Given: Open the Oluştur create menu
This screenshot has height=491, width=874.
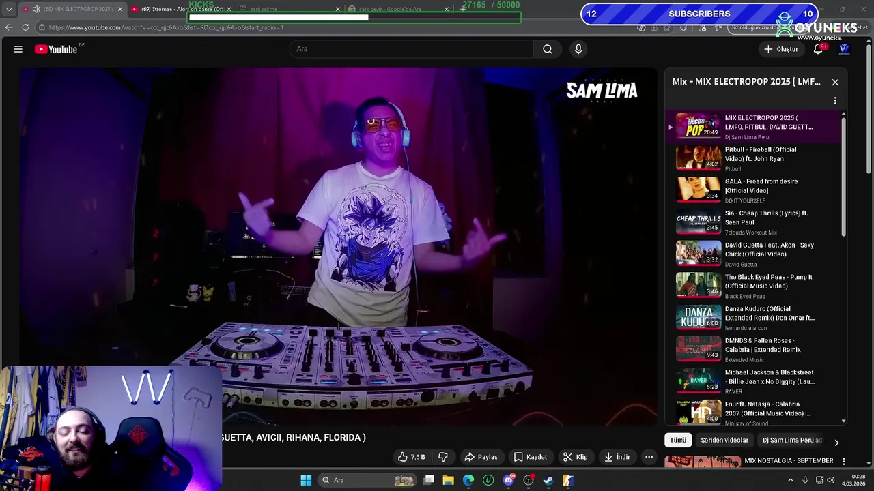Looking at the screenshot, I should point(781,49).
